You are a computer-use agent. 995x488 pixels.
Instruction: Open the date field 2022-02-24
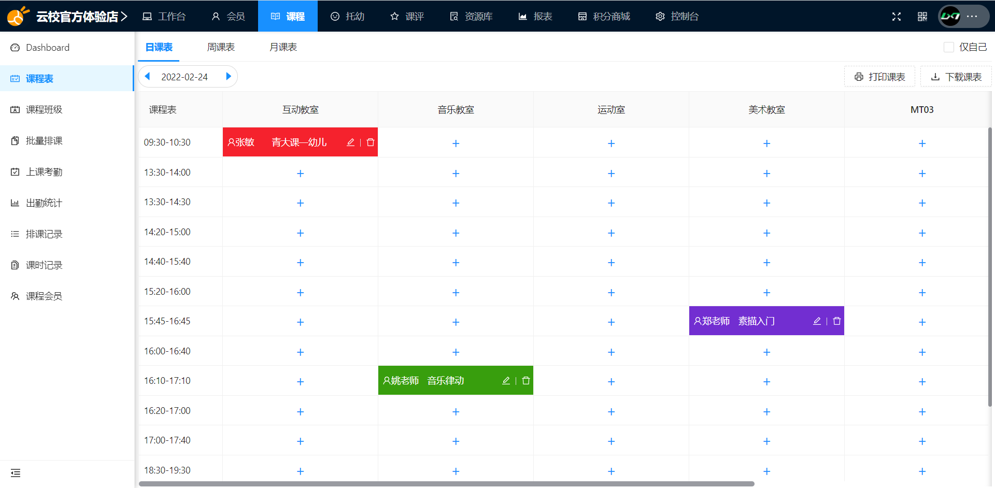tap(184, 77)
